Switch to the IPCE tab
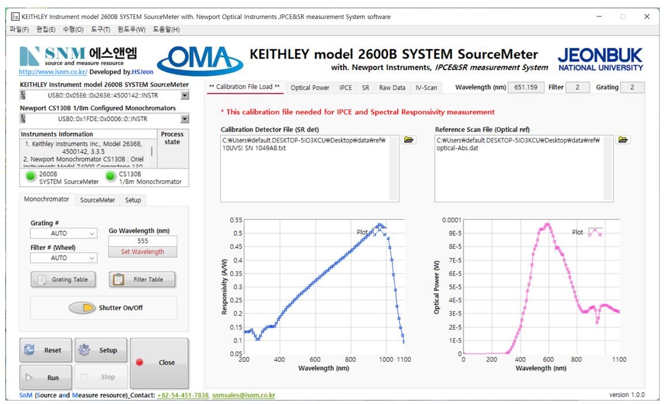The image size is (666, 404). point(345,88)
